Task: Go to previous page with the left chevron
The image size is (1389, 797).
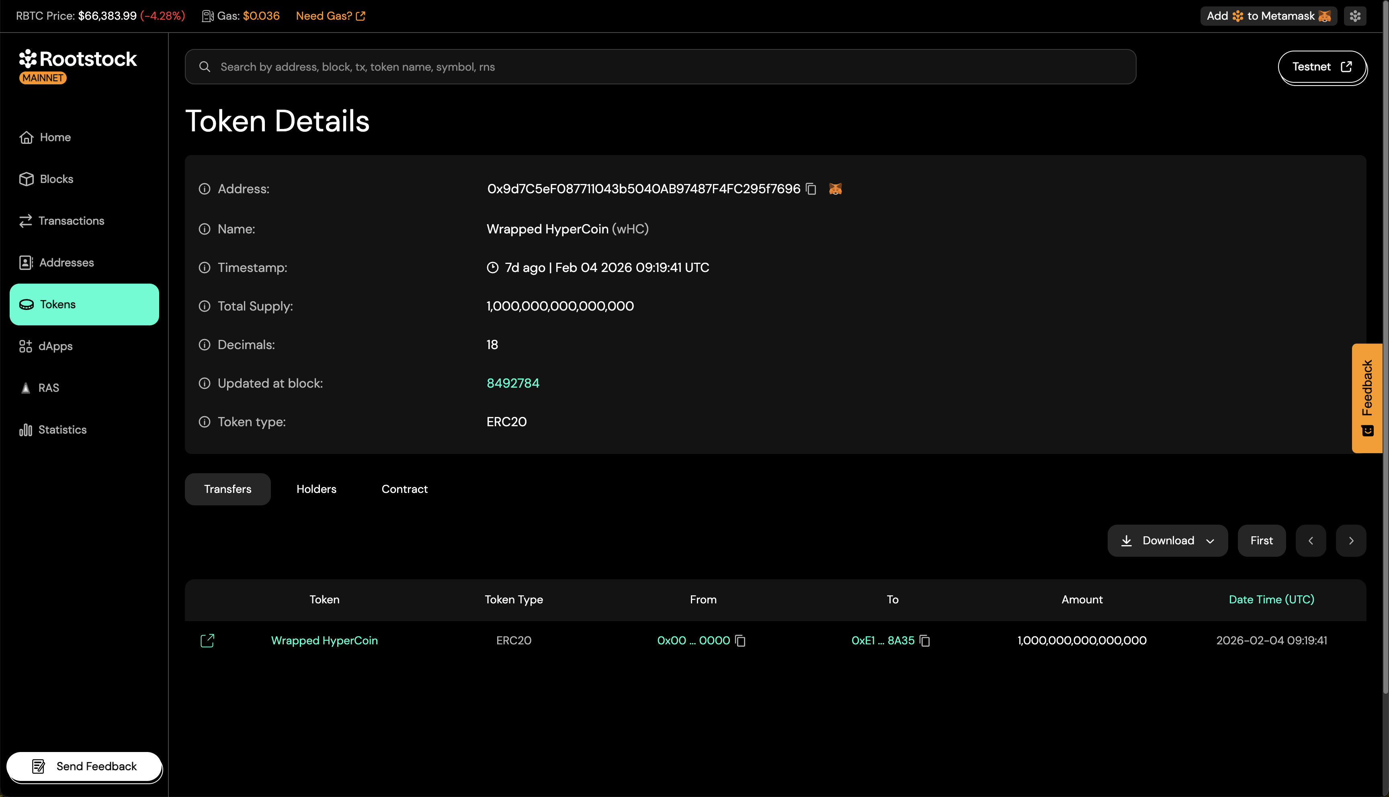Action: [1311, 541]
